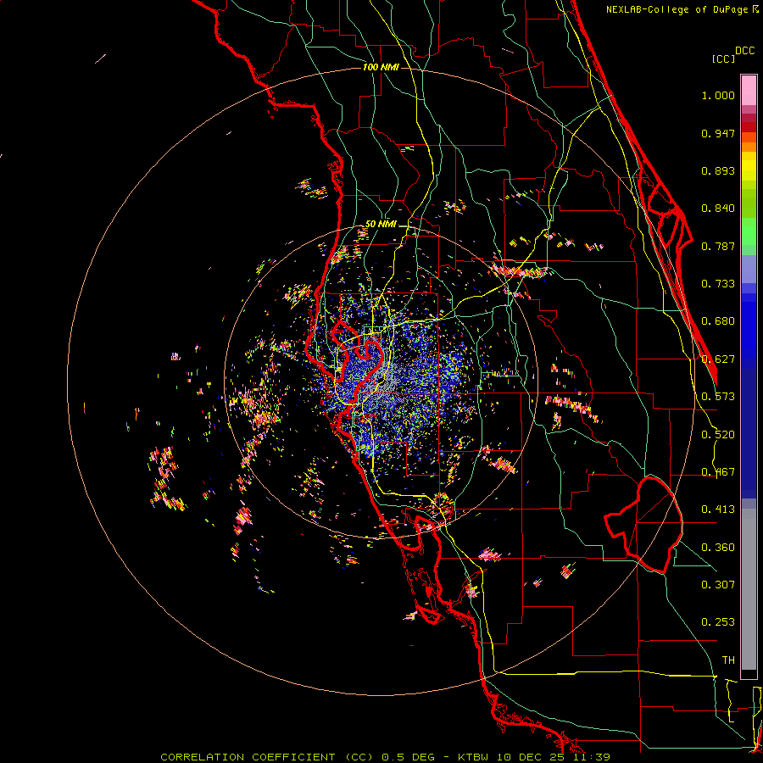Click the bright green segment of color bar
Image resolution: width=763 pixels, height=763 pixels.
pyautogui.click(x=749, y=231)
